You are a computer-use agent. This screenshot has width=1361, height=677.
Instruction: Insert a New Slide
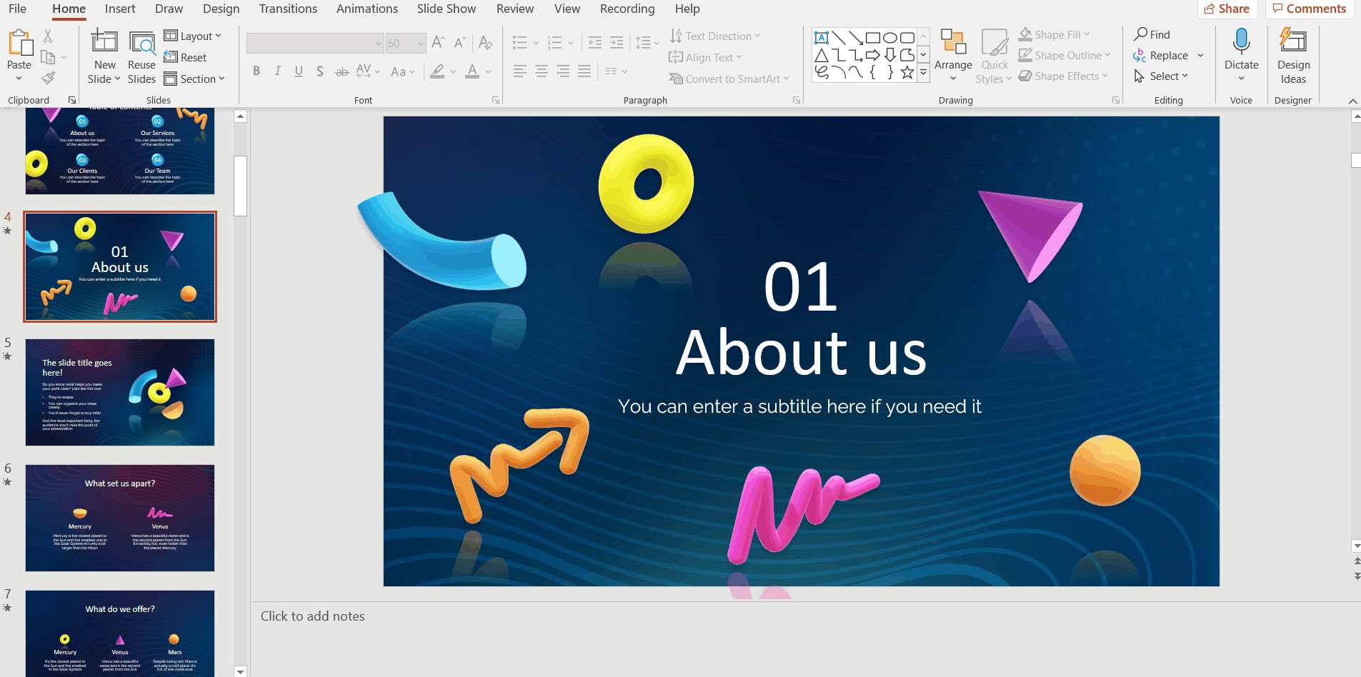104,44
